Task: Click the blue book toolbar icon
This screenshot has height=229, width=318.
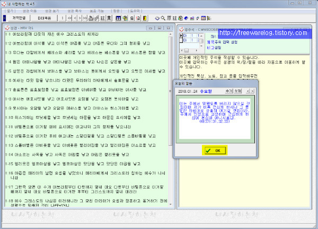Action: click(x=186, y=18)
